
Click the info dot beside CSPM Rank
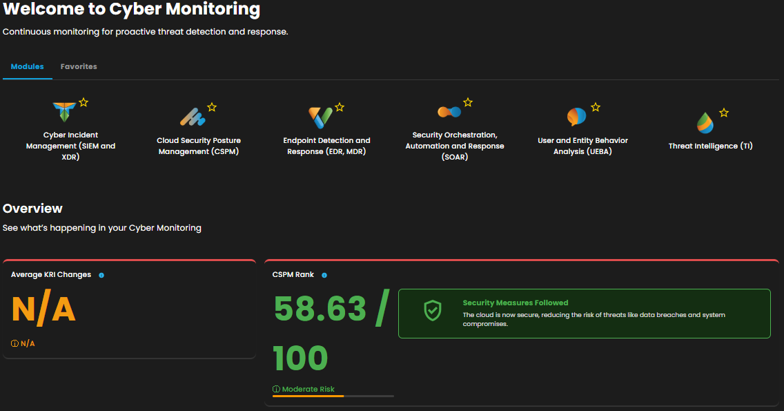click(x=324, y=275)
